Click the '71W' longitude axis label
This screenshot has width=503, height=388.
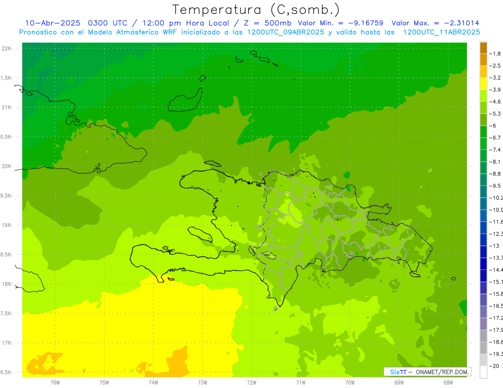coord(301,383)
